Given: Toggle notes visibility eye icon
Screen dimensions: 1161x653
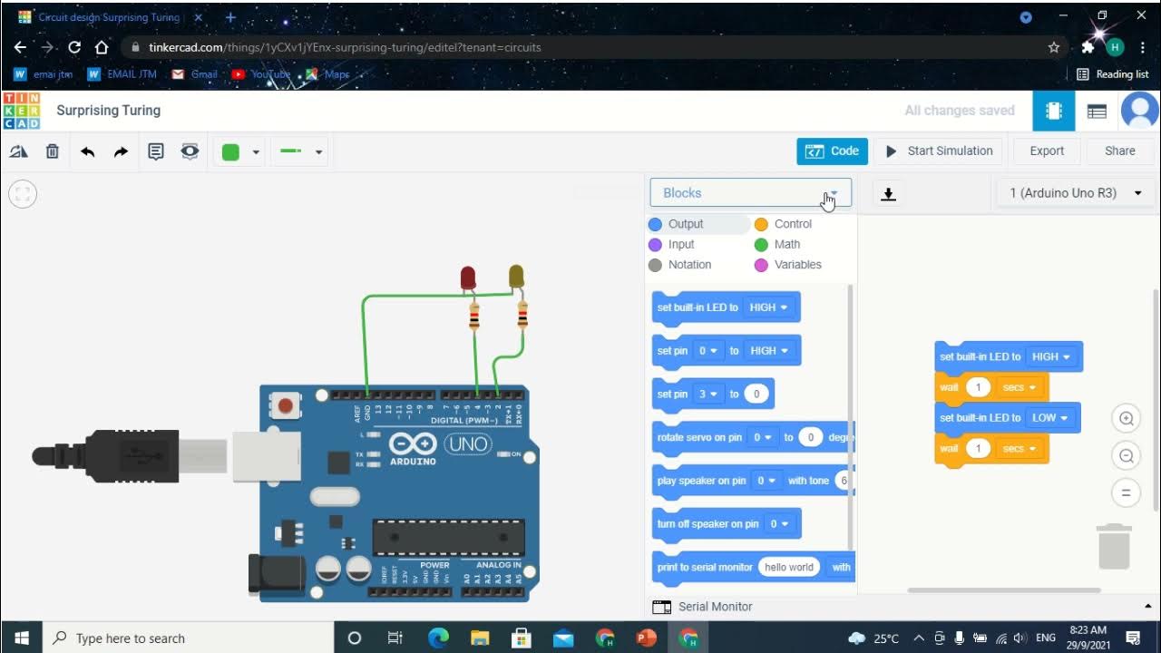Looking at the screenshot, I should (190, 151).
